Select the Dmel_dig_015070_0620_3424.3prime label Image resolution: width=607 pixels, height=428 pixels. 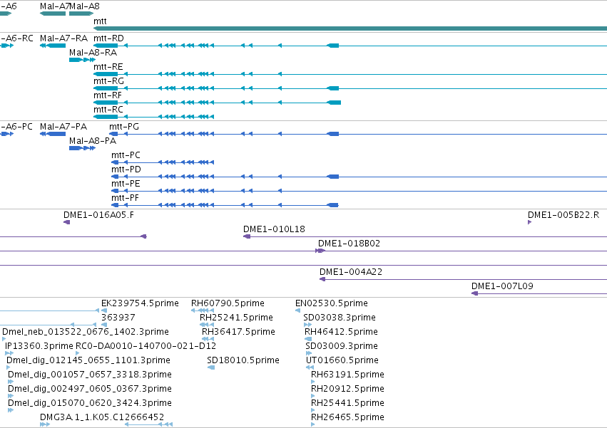coord(90,404)
